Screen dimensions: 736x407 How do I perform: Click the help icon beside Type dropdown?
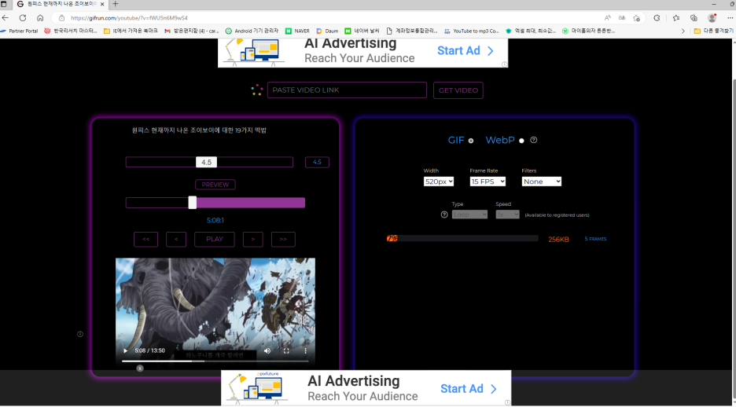444,214
